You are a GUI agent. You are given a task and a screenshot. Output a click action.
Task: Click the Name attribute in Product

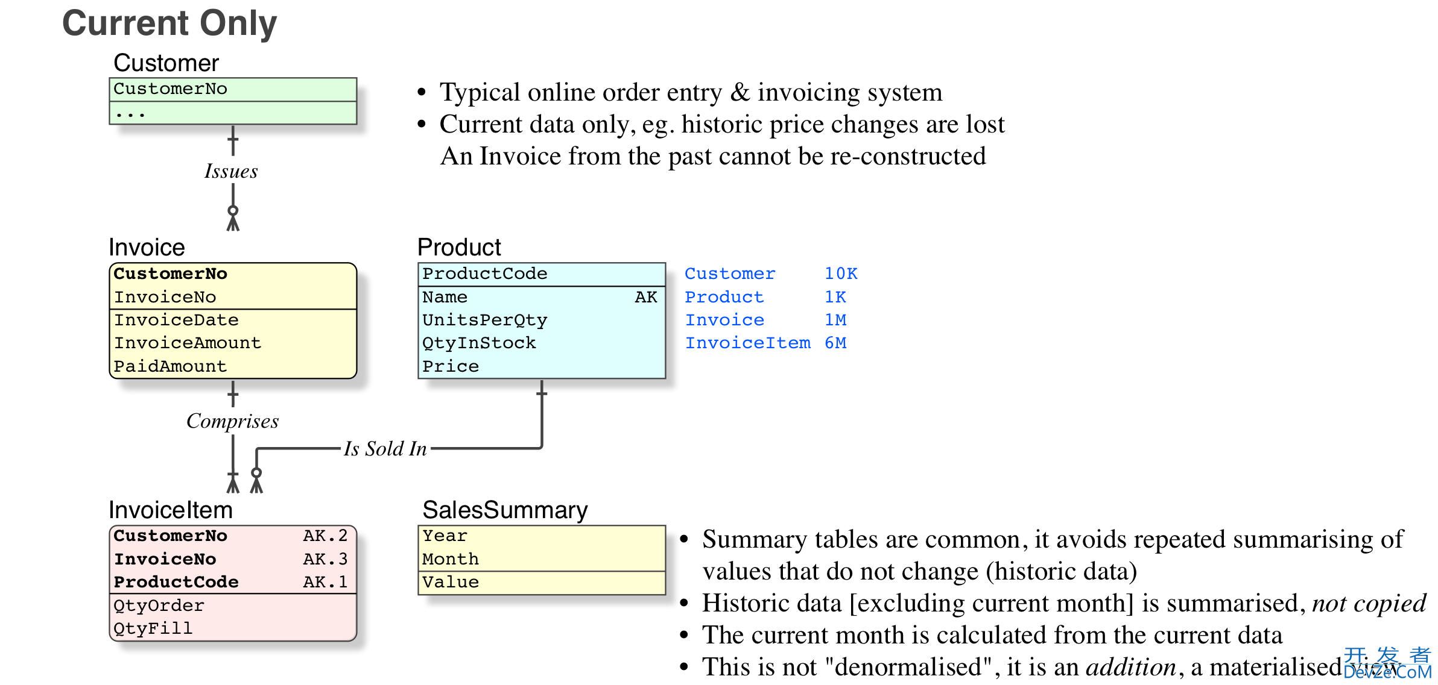[x=445, y=297]
